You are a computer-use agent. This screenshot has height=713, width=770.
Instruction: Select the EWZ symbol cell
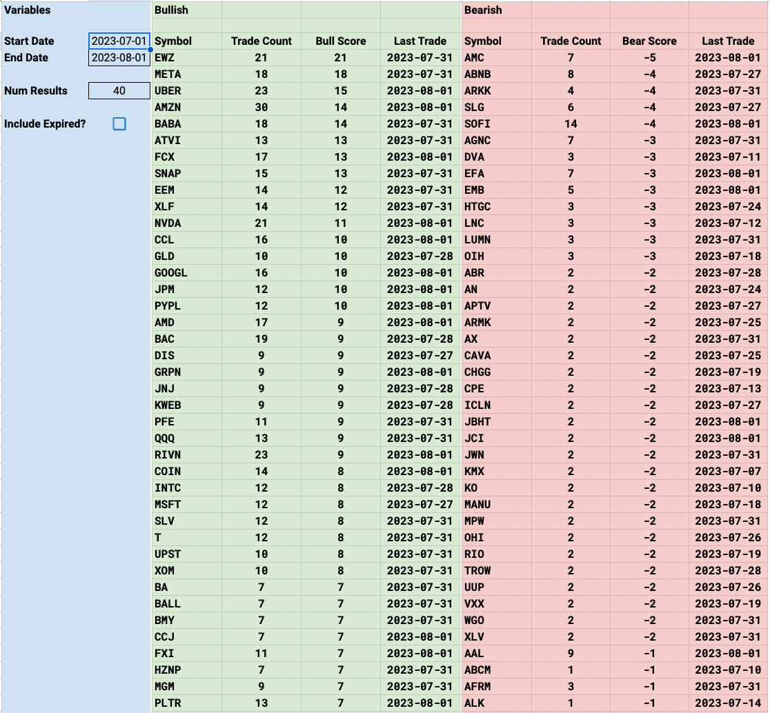[x=186, y=58]
